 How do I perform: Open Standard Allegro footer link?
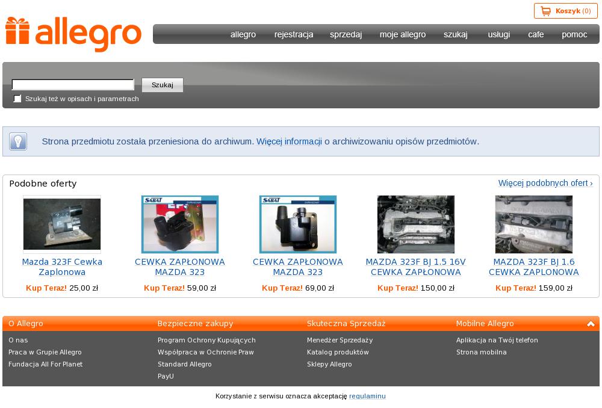185,364
